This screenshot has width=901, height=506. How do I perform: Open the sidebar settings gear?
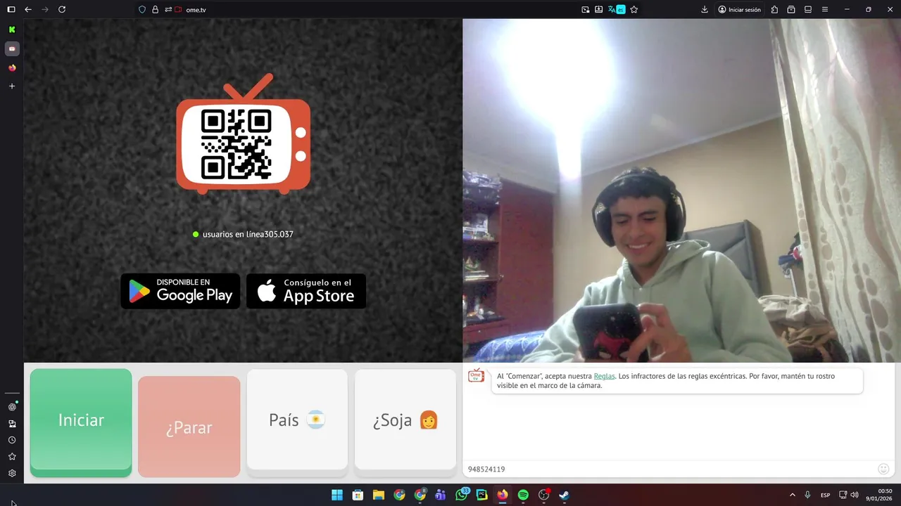(12, 474)
